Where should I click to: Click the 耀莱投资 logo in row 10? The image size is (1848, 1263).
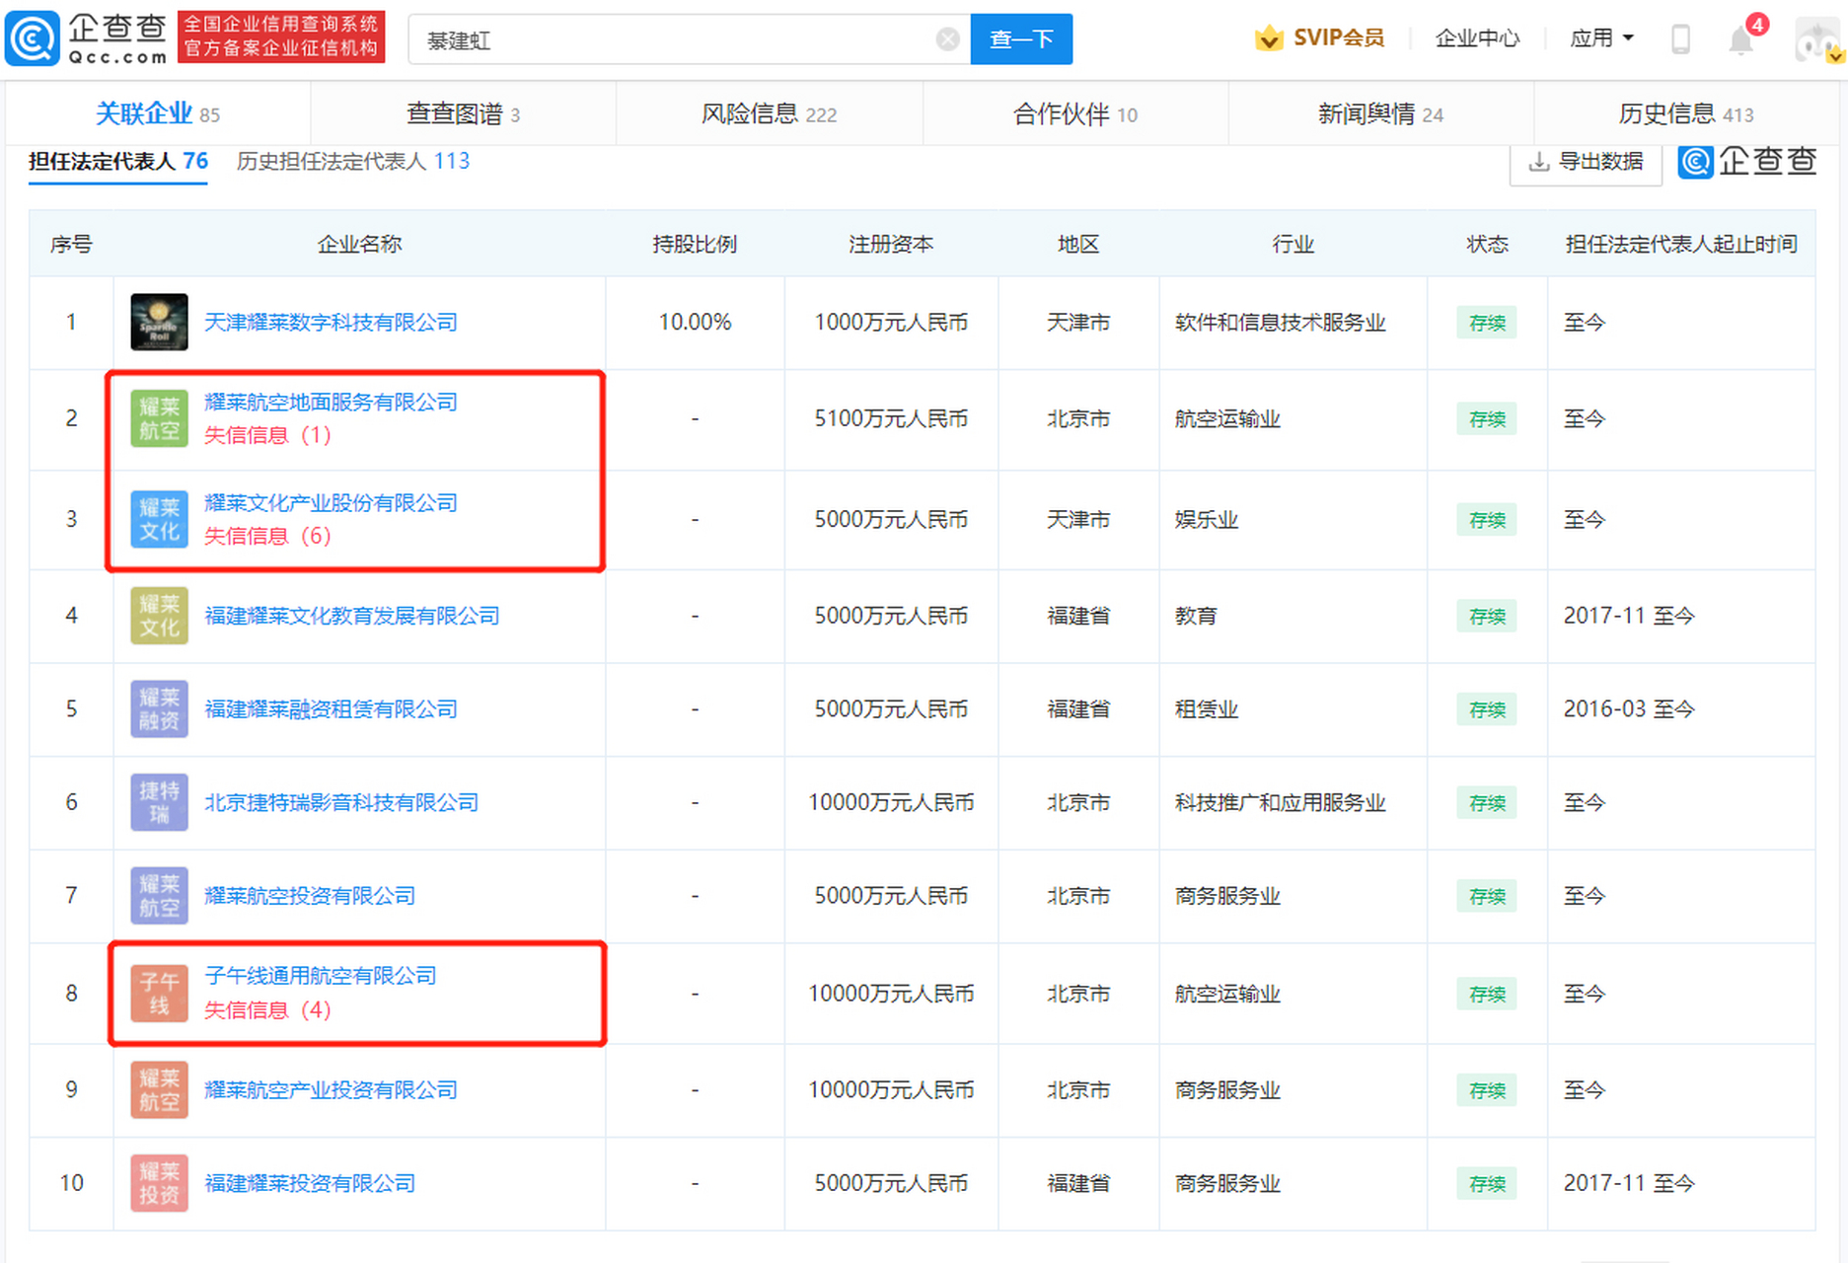[159, 1182]
